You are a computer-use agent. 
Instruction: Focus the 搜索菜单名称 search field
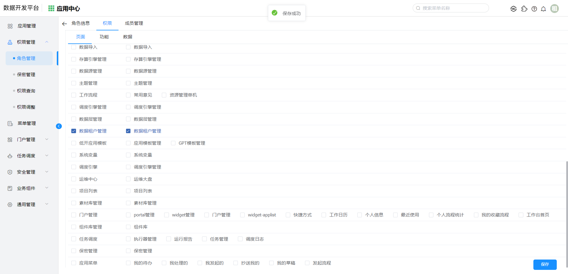click(453, 8)
